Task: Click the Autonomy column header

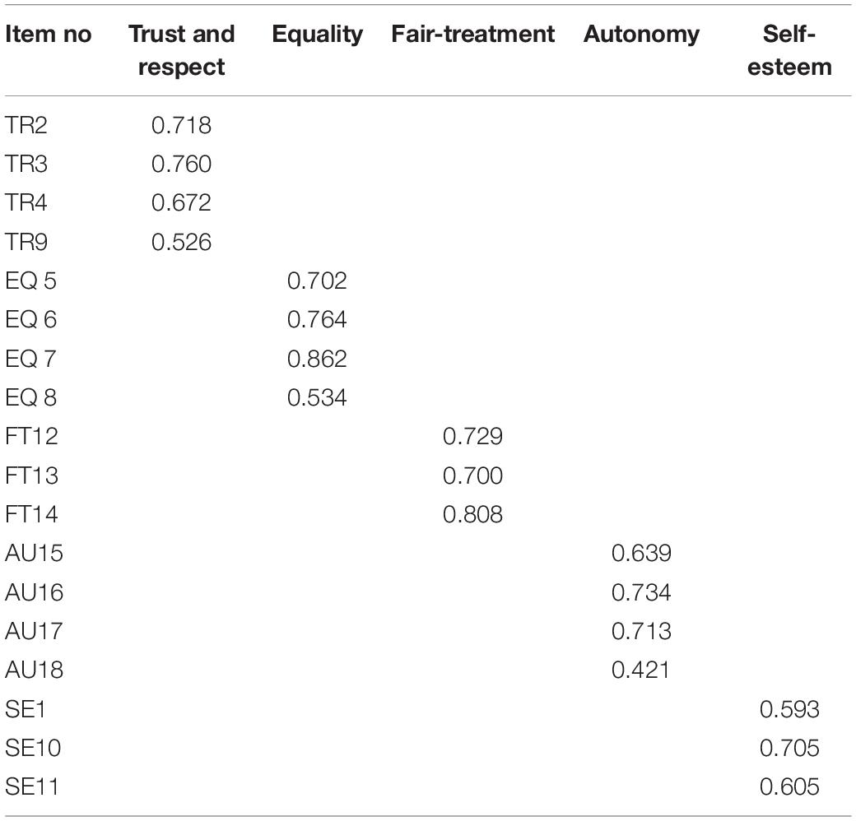Action: pos(641,35)
